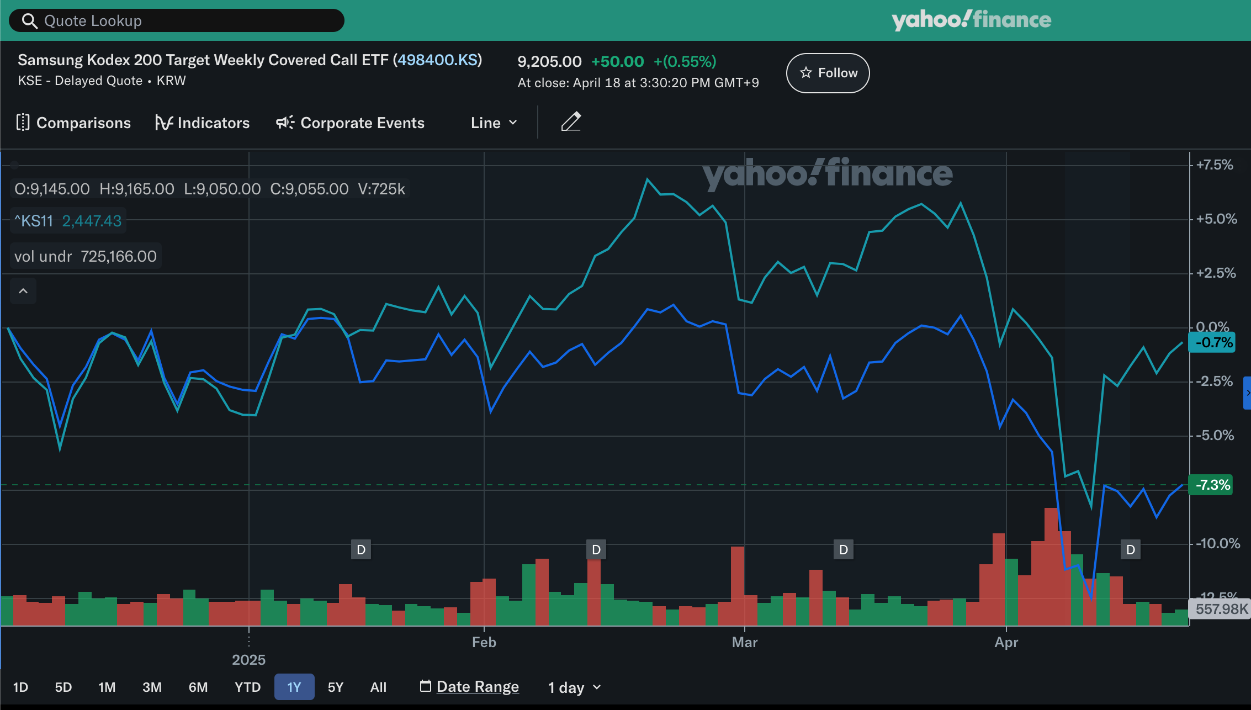
Task: Collapse the chart legend with the chevron
Action: pos(23,291)
